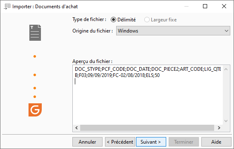Click the Suivant button
The width and height of the screenshot is (234, 149).
point(151,142)
